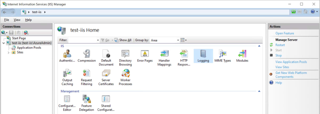Open the Authentication feature icon
Screen dimensions: 320x114
click(67, 56)
